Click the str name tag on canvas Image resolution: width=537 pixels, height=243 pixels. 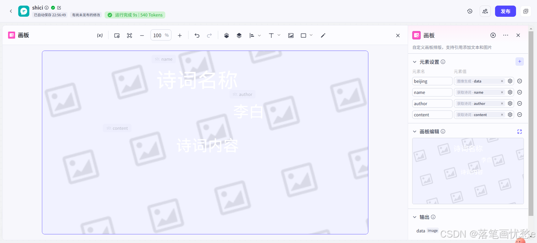(x=164, y=59)
